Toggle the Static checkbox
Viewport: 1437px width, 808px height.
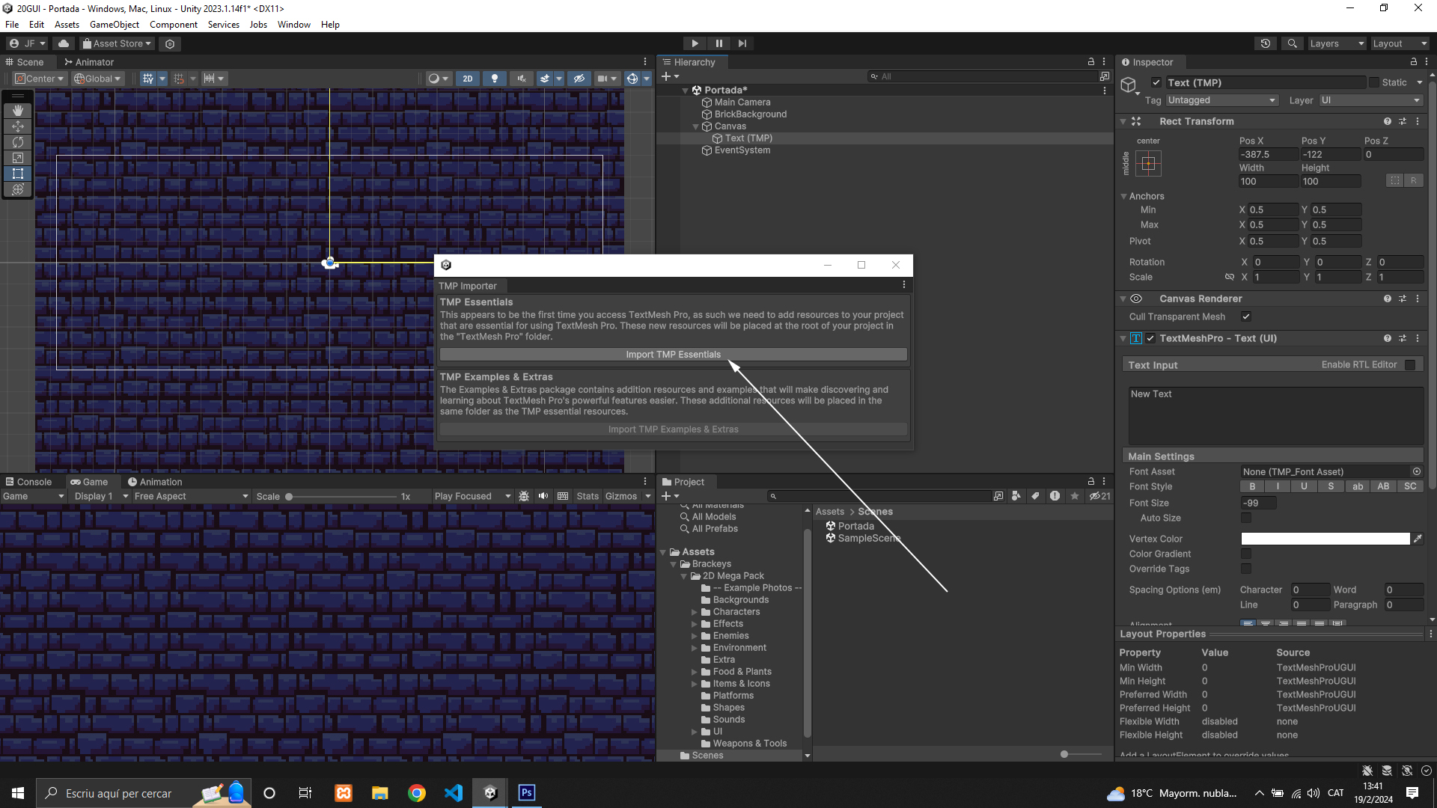click(x=1374, y=82)
